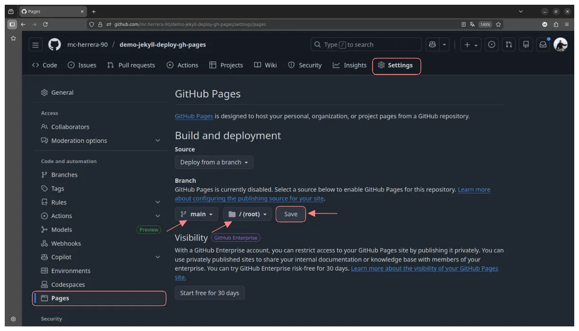Open your profile avatar menu
The height and width of the screenshot is (331, 579).
click(560, 44)
